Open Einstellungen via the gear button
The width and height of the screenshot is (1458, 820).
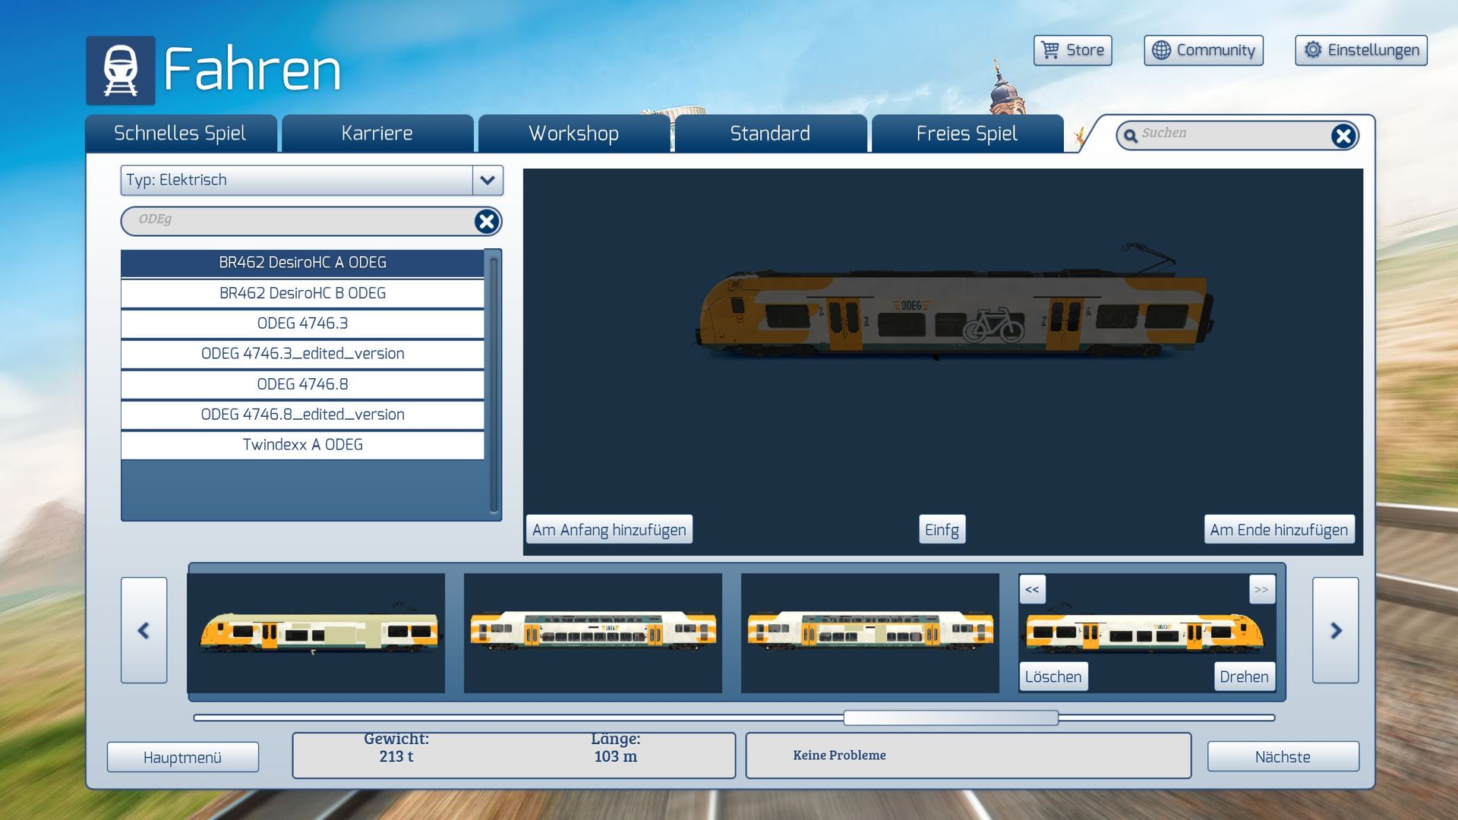point(1361,50)
